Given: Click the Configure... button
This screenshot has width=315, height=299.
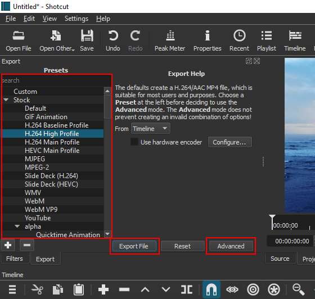Looking at the screenshot, I should (230, 142).
